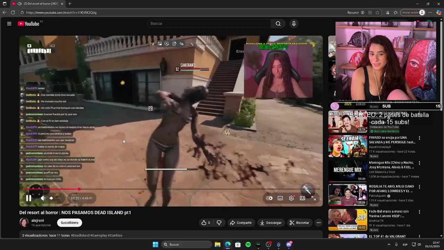Click the Recortar clip button

click(x=299, y=223)
